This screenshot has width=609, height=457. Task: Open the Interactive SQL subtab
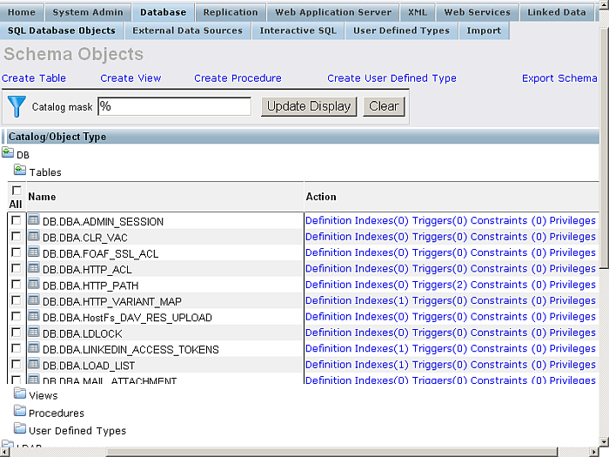(298, 30)
